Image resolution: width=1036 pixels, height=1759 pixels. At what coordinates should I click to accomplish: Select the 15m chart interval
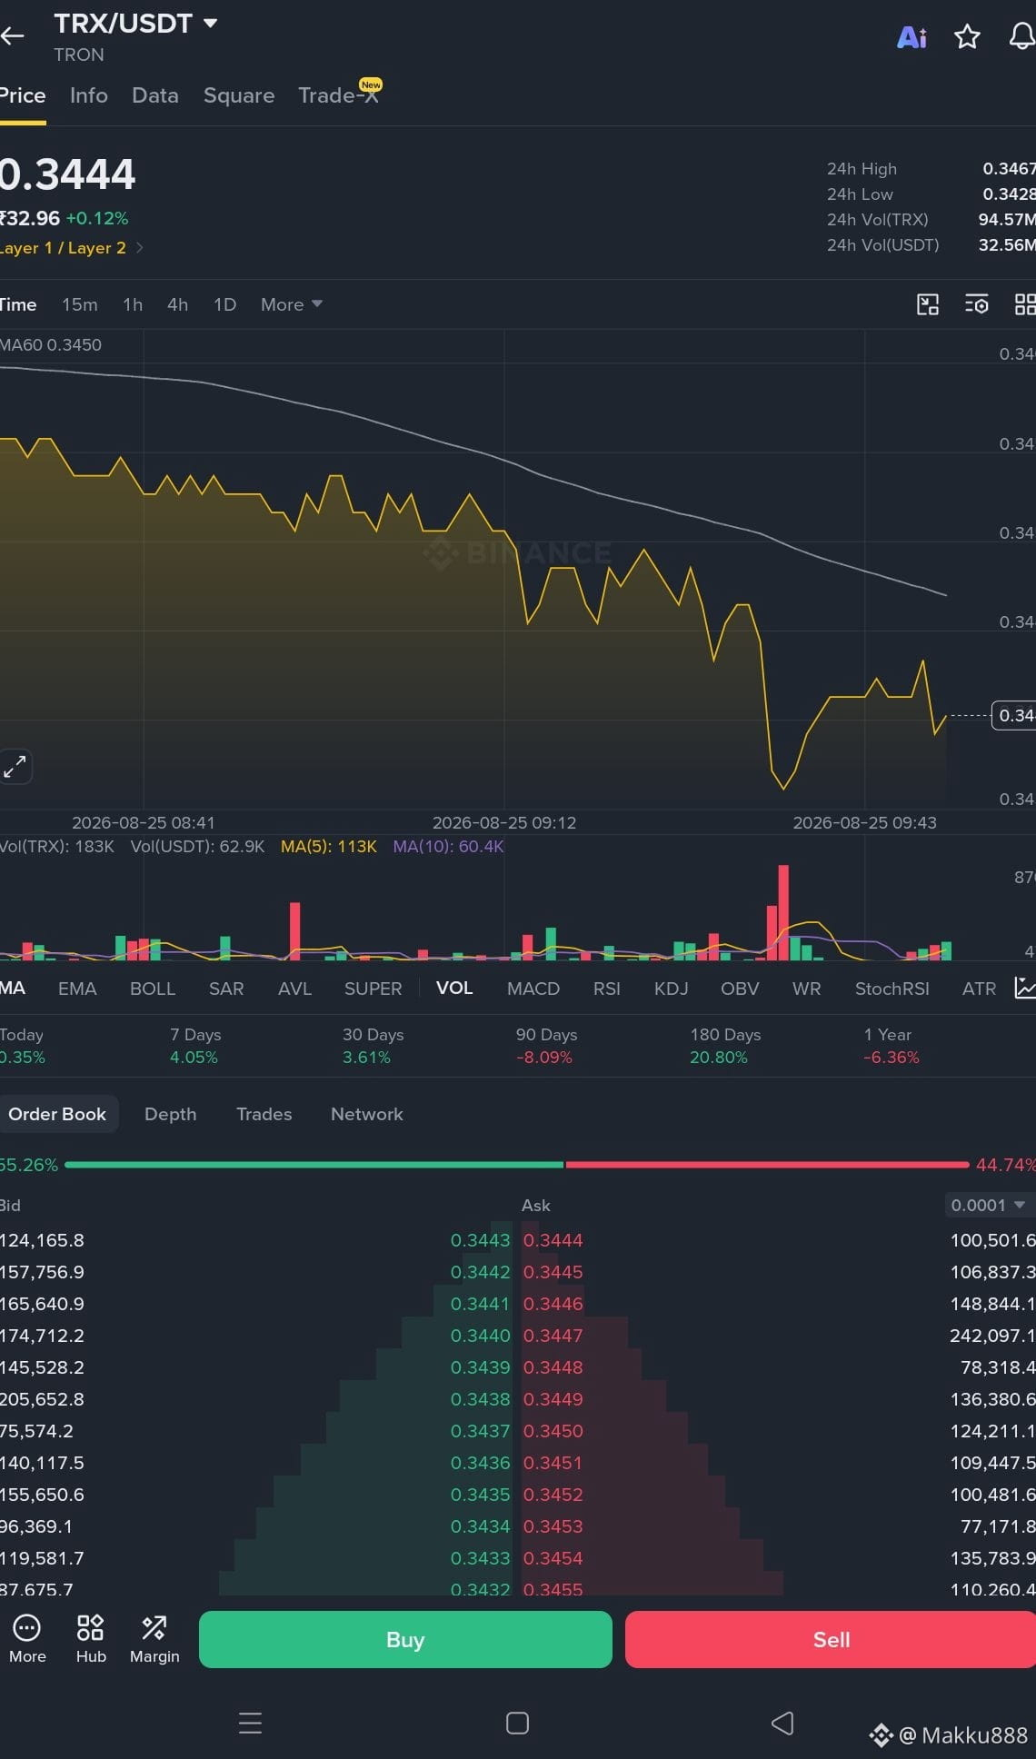(x=80, y=304)
